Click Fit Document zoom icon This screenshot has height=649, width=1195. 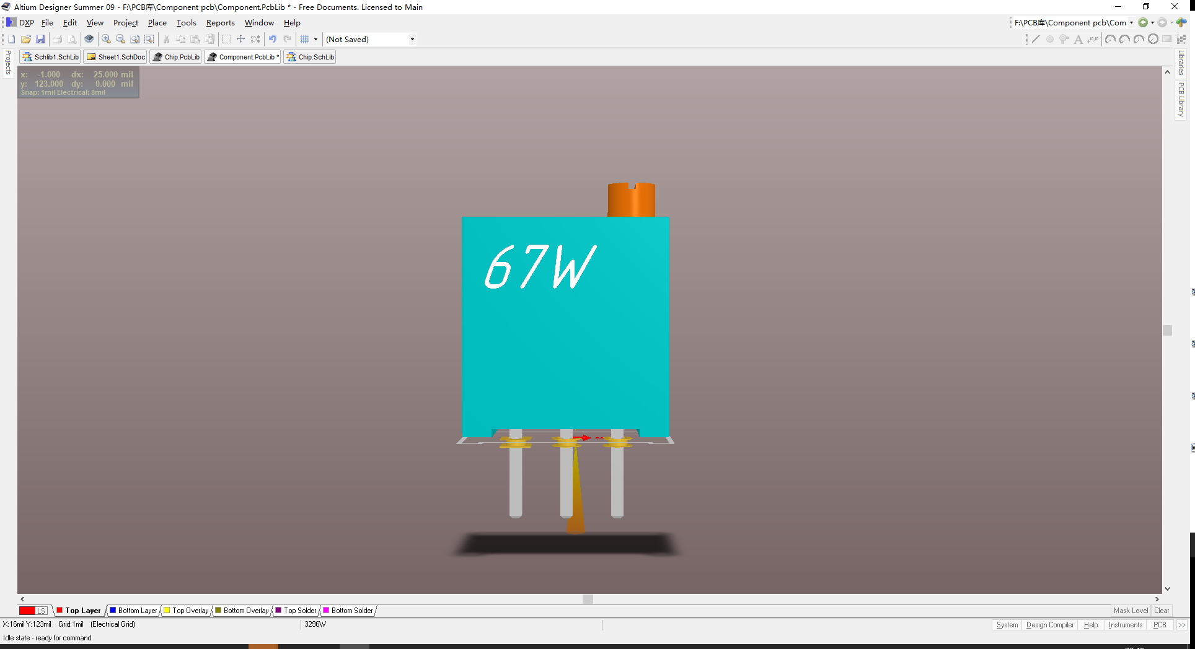(134, 39)
